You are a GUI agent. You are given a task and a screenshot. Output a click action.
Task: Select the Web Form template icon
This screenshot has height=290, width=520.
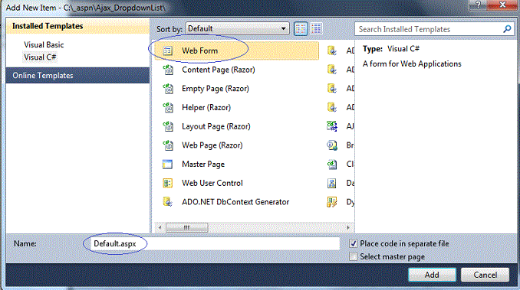(167, 51)
